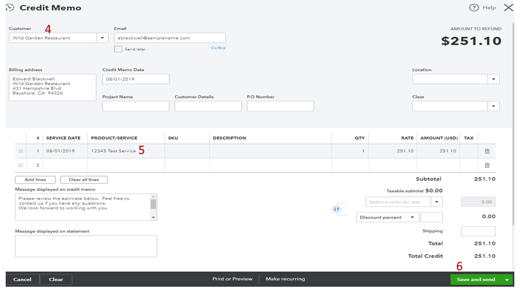Select Make recurring in the footer
Viewport: 520px width, 292px height.
[285, 279]
